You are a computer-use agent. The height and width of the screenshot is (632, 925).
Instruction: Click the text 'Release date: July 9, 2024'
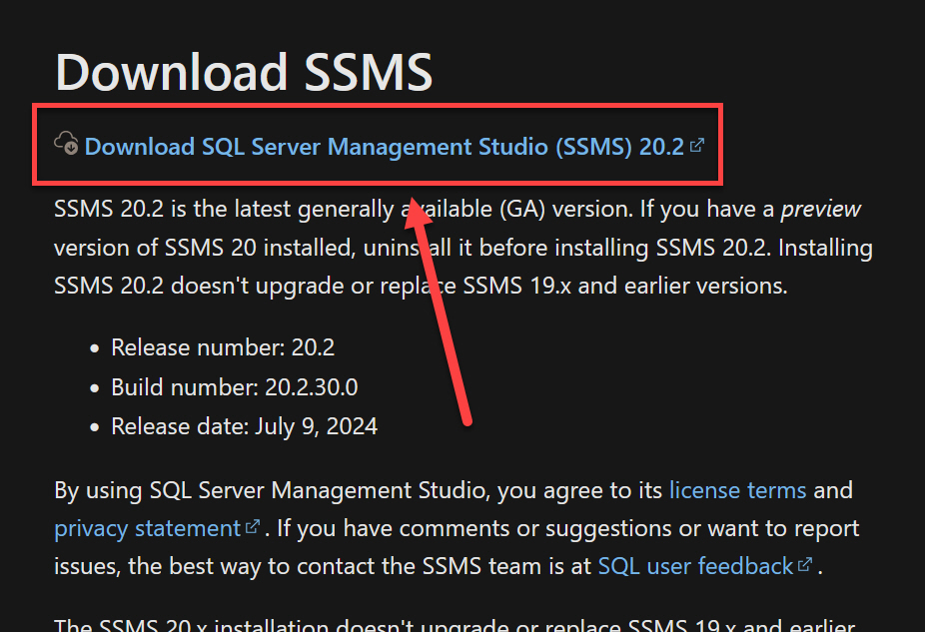(x=244, y=427)
